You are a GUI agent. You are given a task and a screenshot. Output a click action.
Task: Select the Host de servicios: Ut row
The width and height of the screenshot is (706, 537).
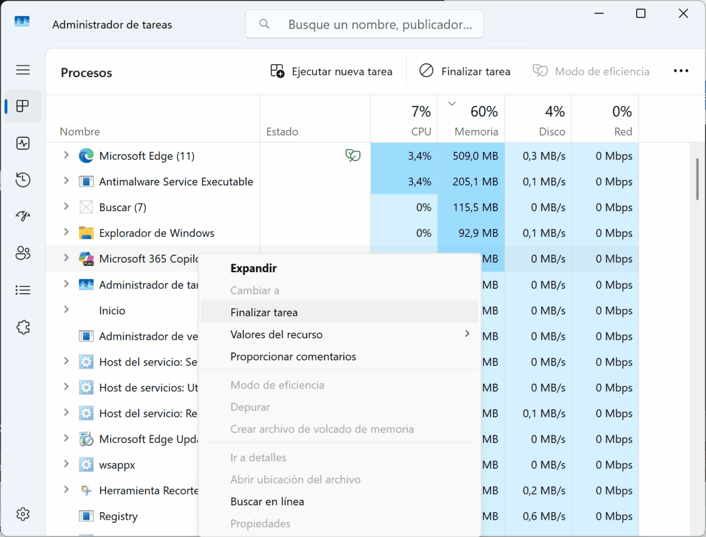(123, 388)
